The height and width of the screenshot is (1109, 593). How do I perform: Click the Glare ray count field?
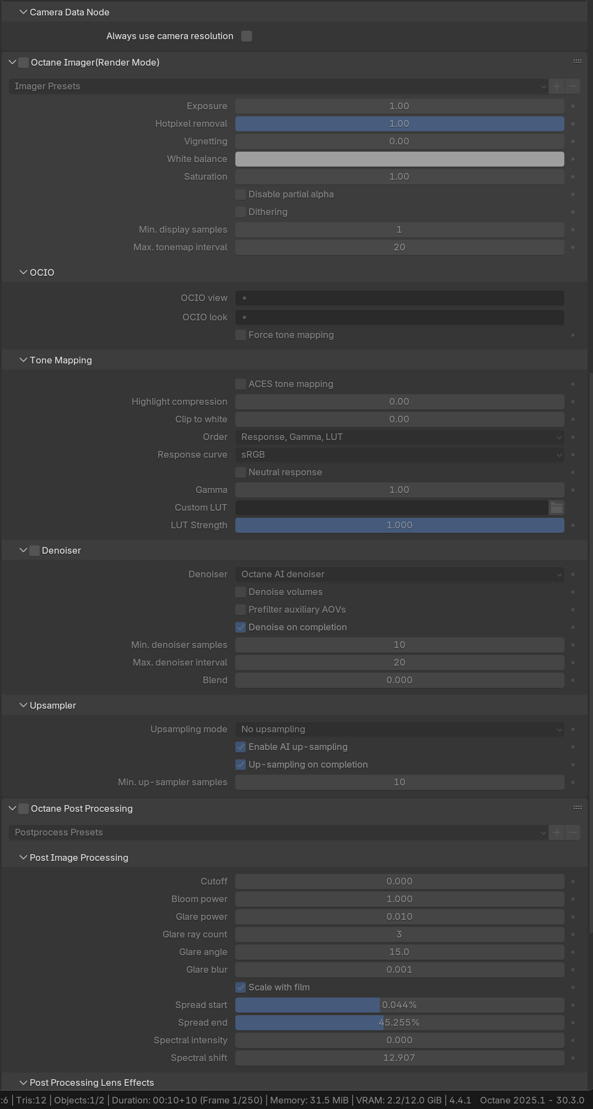[x=400, y=934]
